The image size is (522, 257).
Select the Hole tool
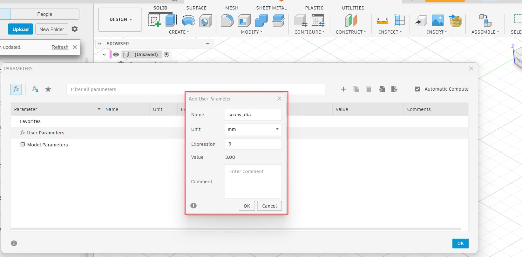[206, 21]
